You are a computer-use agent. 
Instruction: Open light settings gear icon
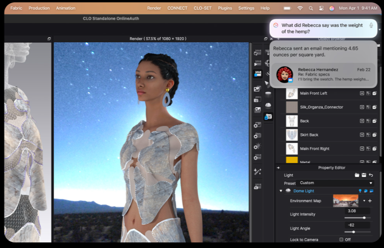pyautogui.click(x=257, y=147)
